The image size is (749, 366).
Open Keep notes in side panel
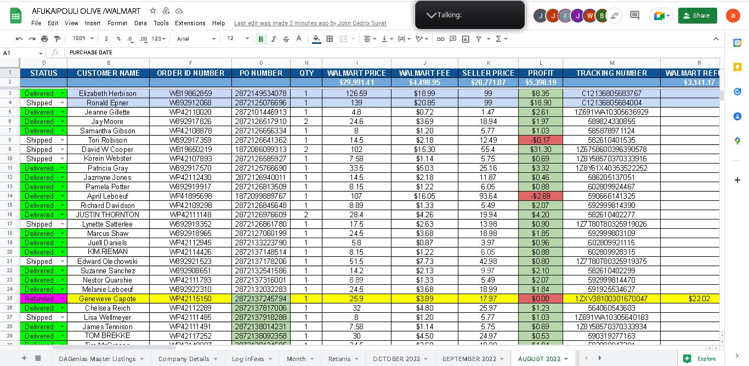pyautogui.click(x=737, y=67)
